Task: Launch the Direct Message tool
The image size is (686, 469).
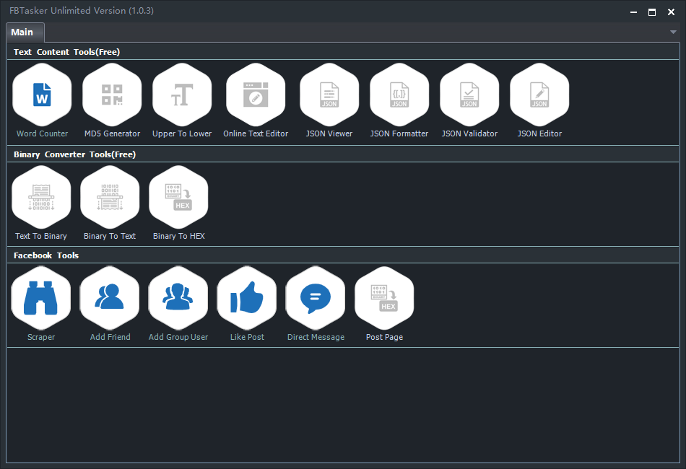Action: (x=316, y=298)
